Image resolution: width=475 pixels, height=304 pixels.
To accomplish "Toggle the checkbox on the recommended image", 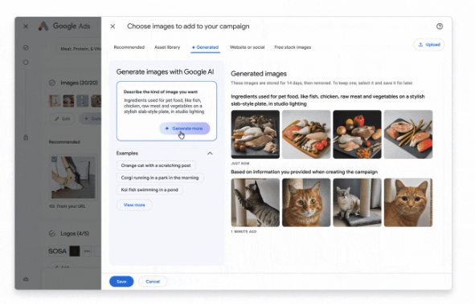I will 54,160.
